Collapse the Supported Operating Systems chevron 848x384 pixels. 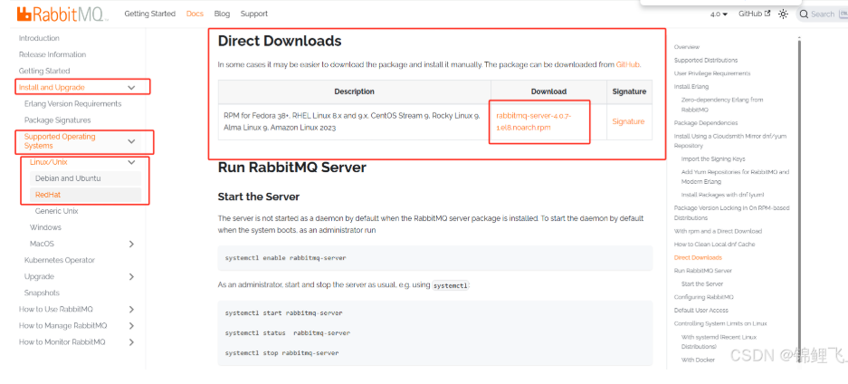(x=131, y=141)
